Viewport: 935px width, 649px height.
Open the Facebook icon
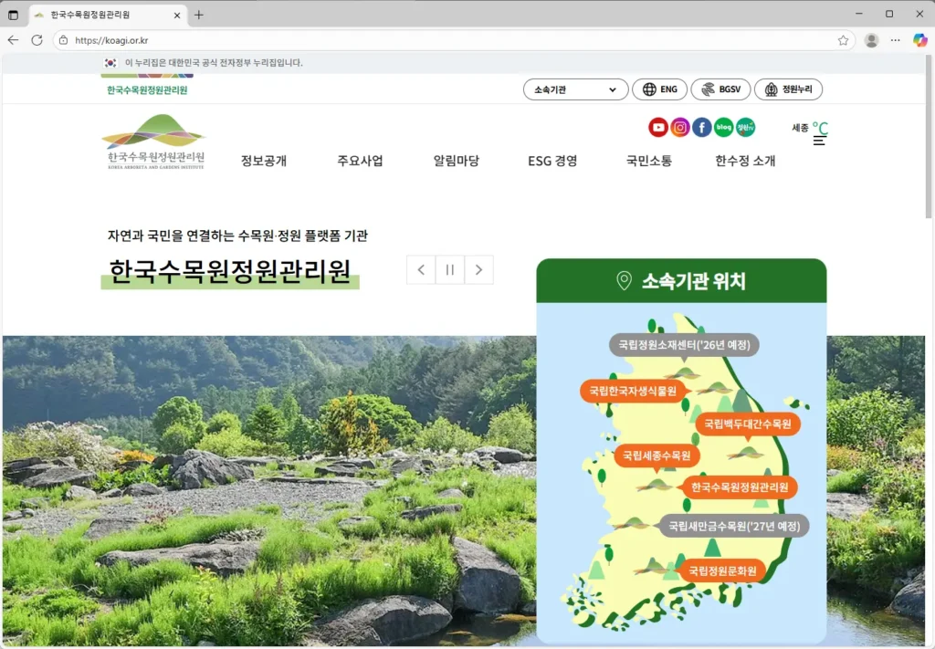(701, 127)
